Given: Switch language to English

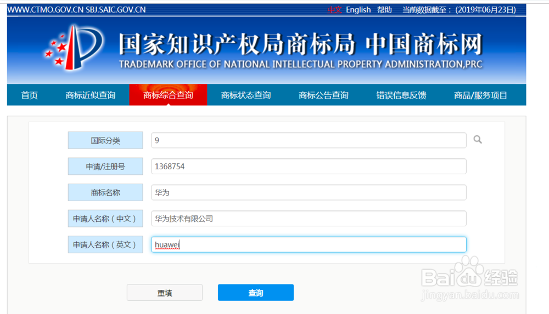Looking at the screenshot, I should coord(358,10).
